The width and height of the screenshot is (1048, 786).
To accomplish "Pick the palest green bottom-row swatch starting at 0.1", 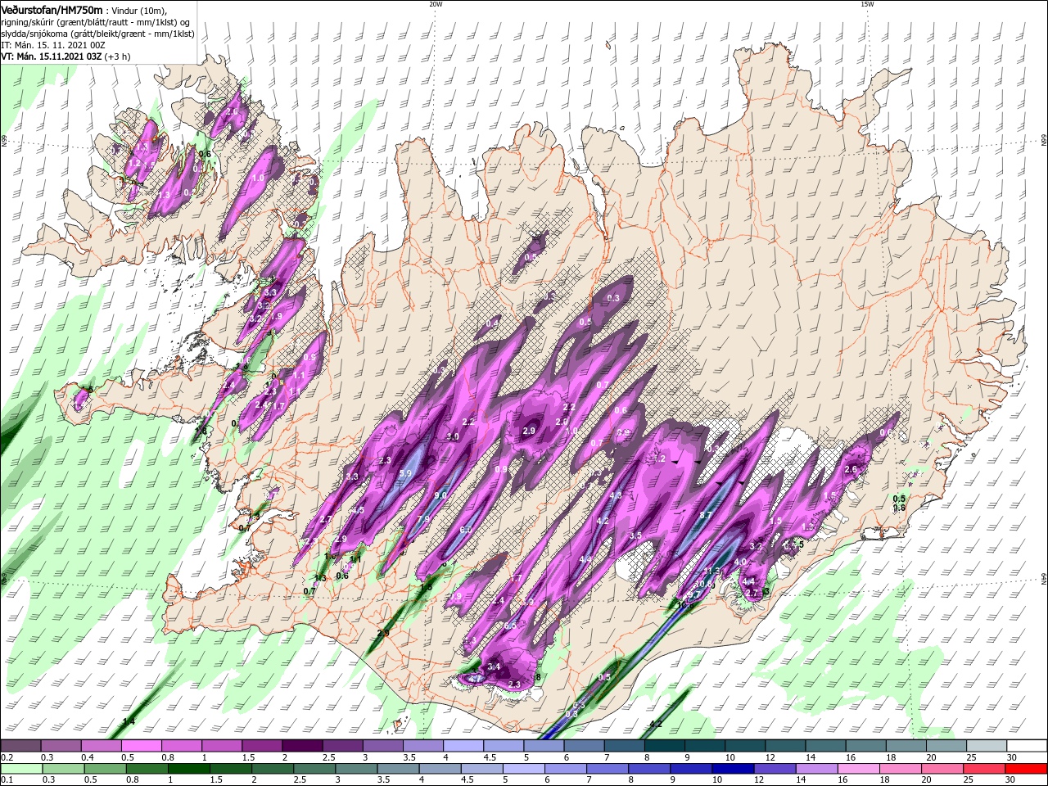I will click(20, 768).
